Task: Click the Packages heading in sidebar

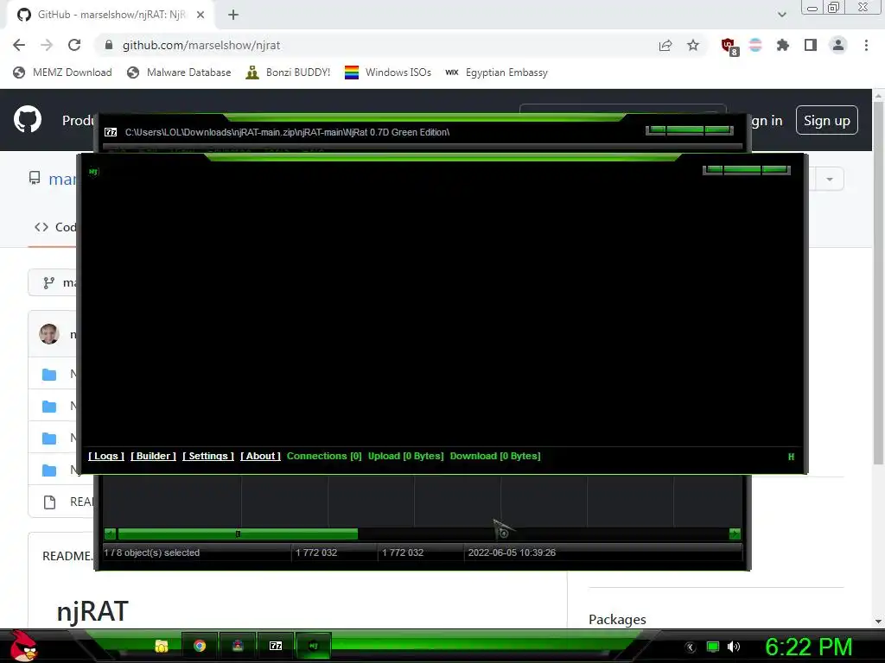Action: [x=617, y=619]
